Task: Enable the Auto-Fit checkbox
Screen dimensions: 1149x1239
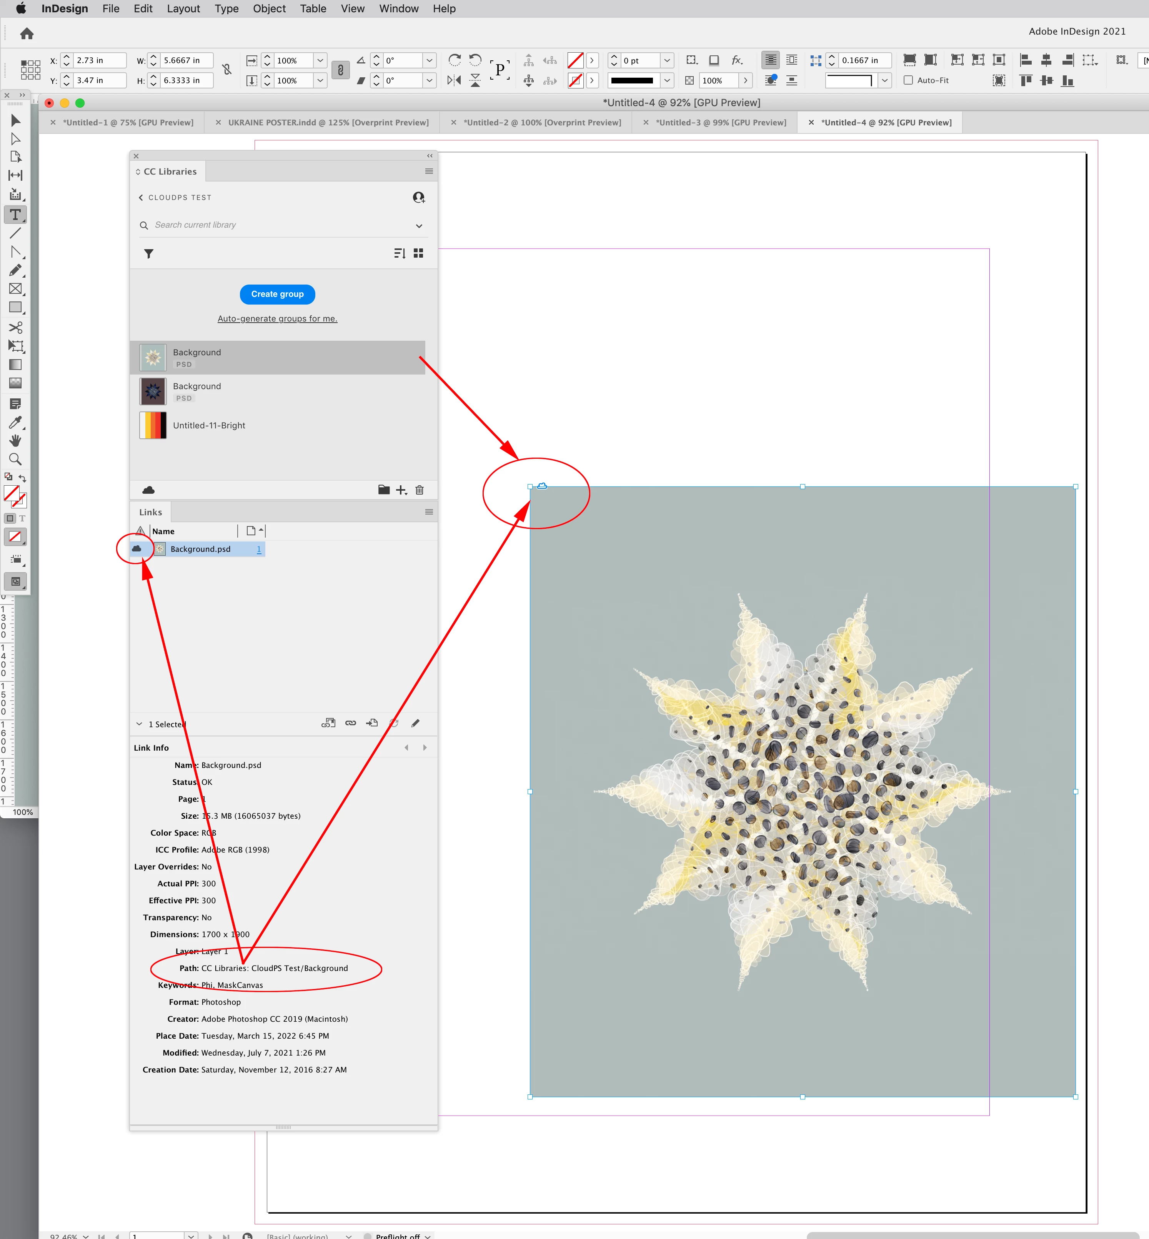Action: [908, 80]
